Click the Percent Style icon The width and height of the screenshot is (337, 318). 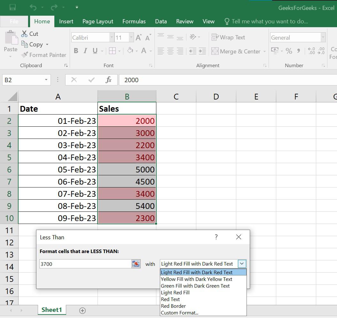tap(289, 51)
